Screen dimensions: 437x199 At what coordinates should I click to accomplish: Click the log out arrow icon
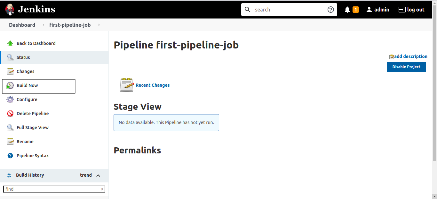[x=402, y=10]
